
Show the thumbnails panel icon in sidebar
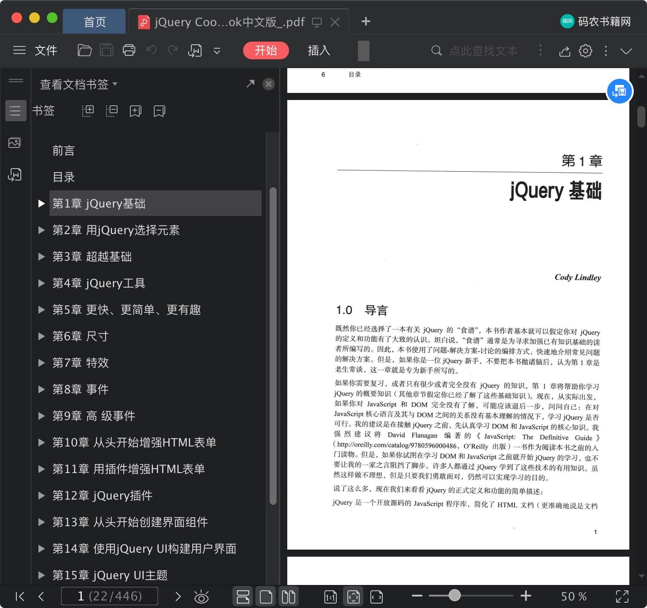(x=15, y=142)
